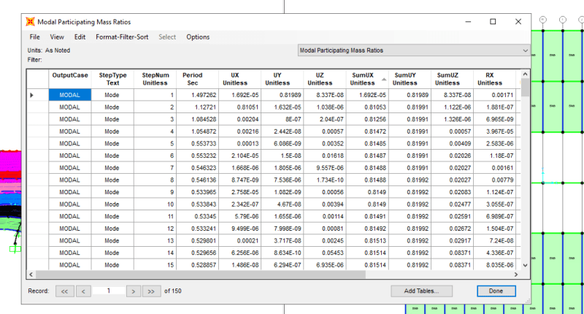Click the SumUZ column header
The height and width of the screenshot is (314, 584).
pos(452,79)
